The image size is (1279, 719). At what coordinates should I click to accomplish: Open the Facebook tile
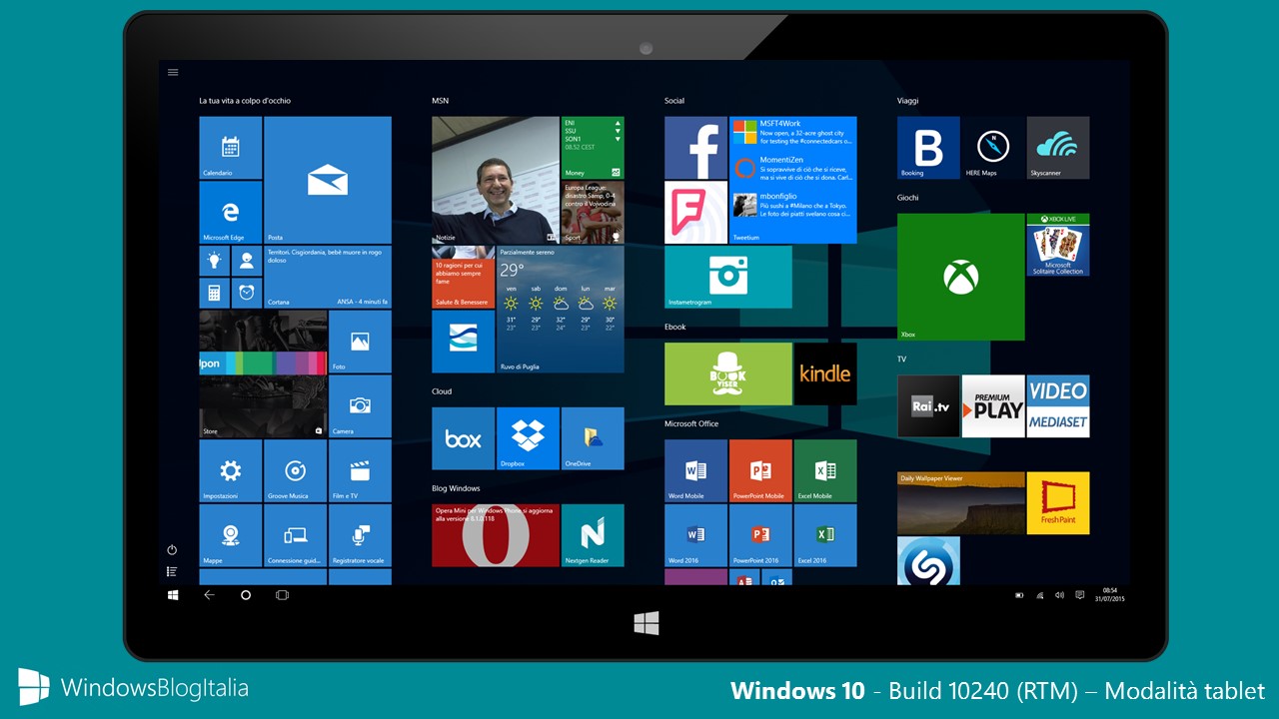[x=696, y=148]
